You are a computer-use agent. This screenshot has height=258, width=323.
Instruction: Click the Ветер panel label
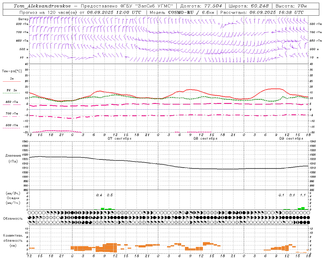(23, 19)
